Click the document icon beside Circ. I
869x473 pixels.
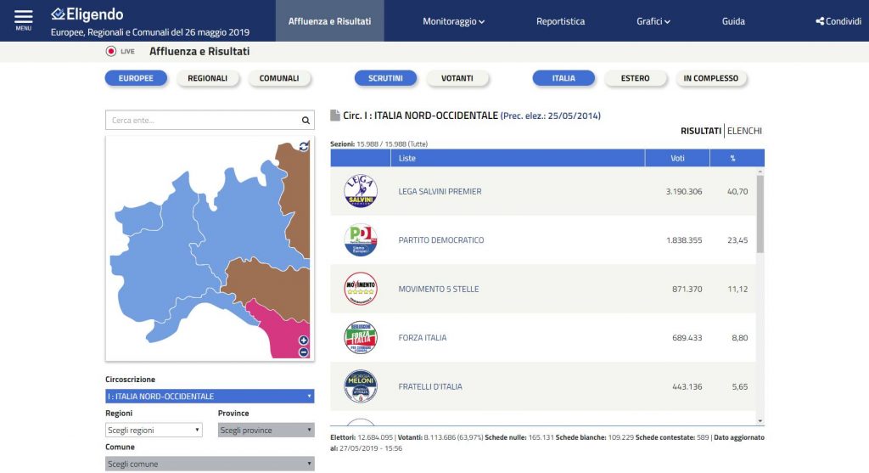pyautogui.click(x=334, y=115)
